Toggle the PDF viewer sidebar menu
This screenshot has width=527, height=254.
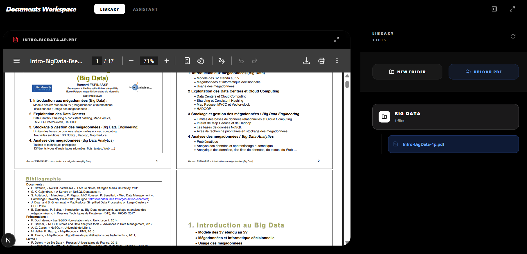pyautogui.click(x=17, y=61)
